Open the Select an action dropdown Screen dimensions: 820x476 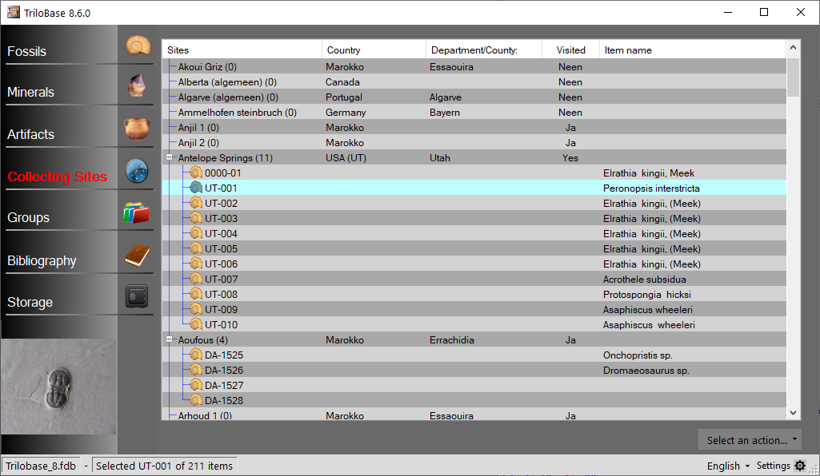click(x=751, y=440)
